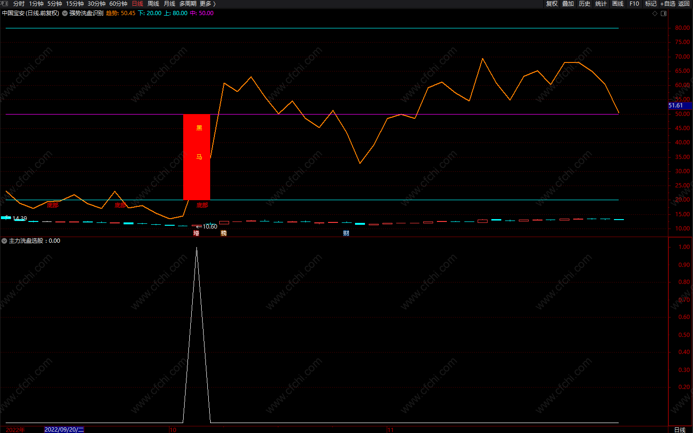Click the 增 event marker icon

tap(196, 233)
